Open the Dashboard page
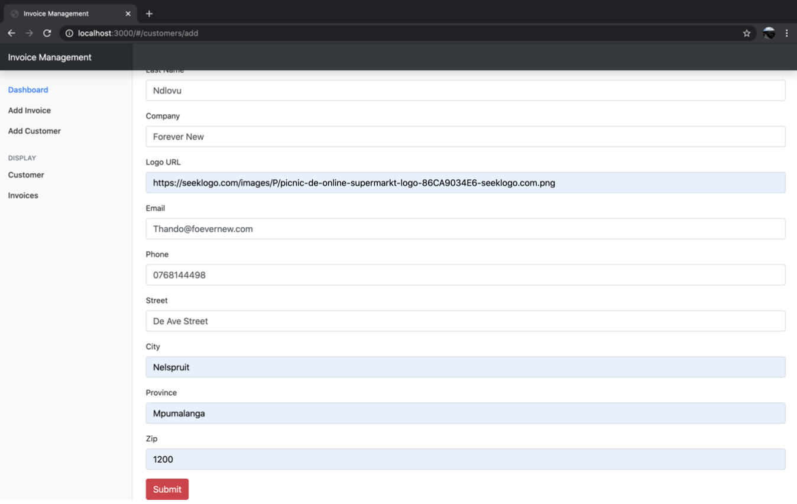797x504 pixels. (28, 89)
